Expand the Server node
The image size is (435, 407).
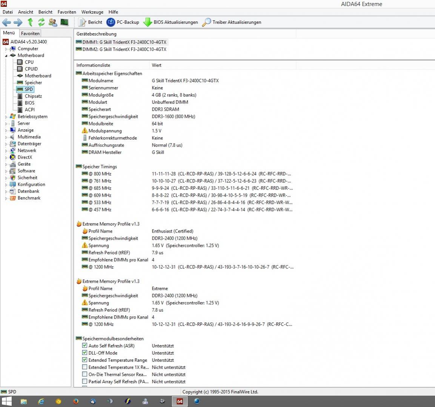pos(6,123)
